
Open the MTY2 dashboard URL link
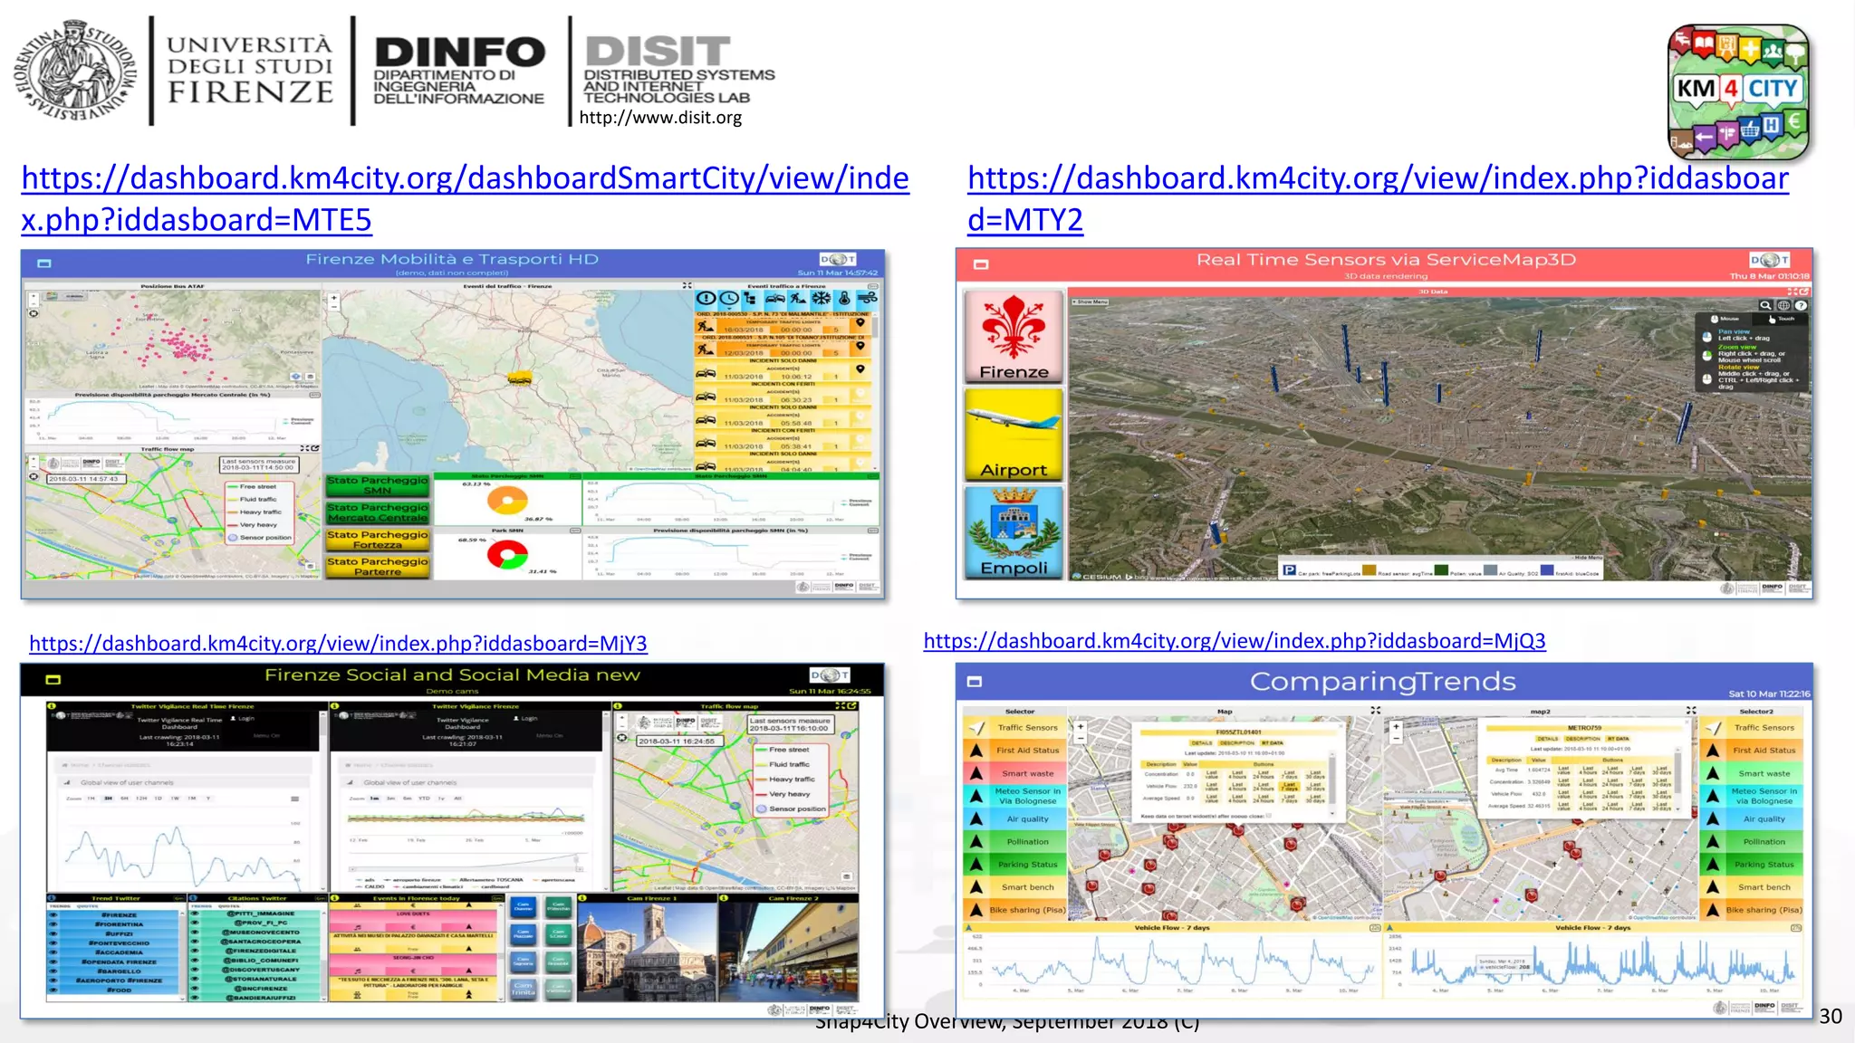point(1378,199)
